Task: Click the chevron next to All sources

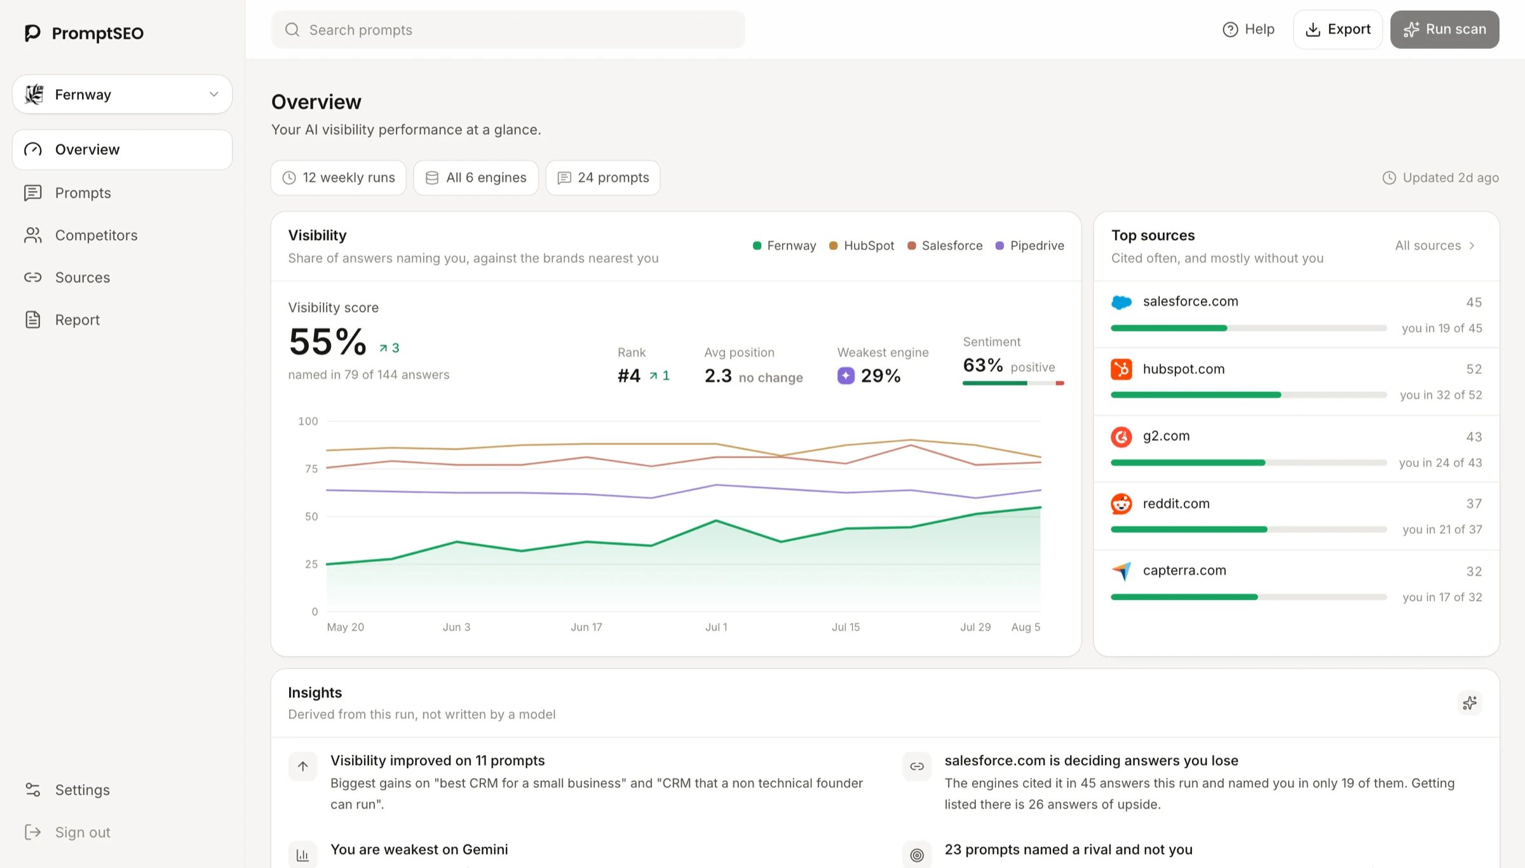Action: pos(1472,246)
